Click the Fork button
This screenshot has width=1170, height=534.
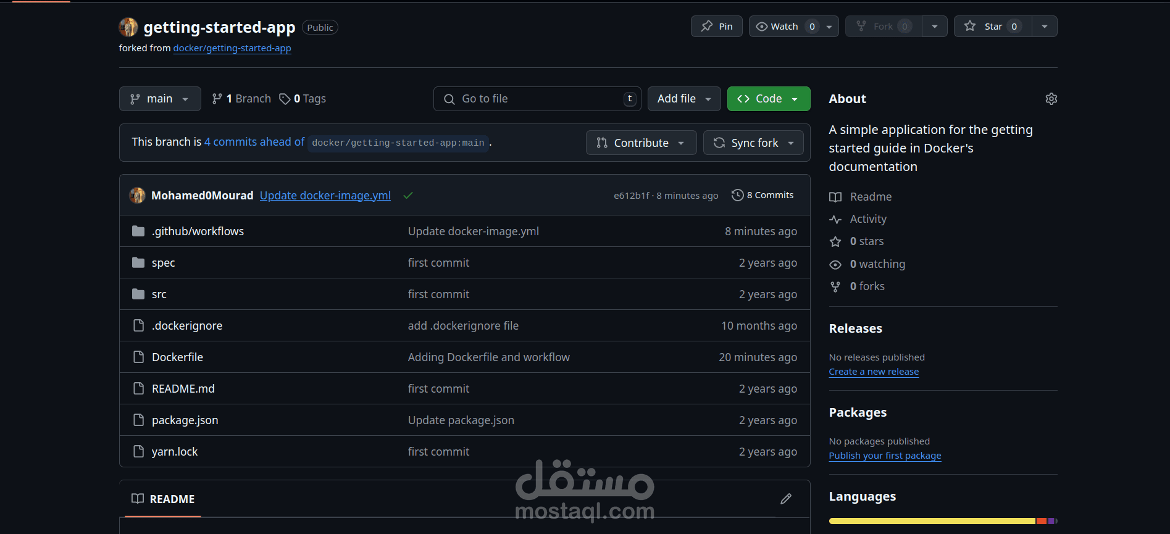coord(884,27)
